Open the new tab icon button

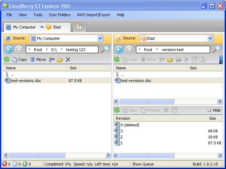click(79, 27)
